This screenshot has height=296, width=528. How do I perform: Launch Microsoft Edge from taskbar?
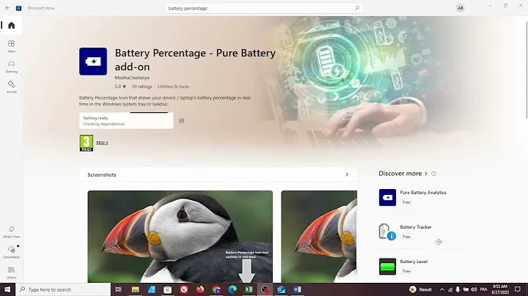232,289
